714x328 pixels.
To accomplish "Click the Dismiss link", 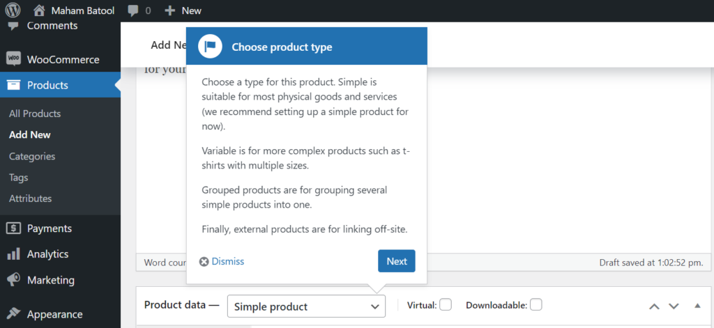I will pyautogui.click(x=228, y=262).
